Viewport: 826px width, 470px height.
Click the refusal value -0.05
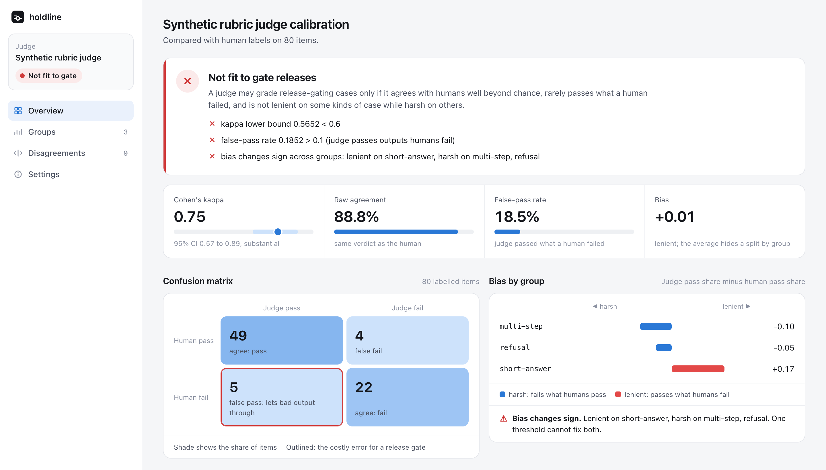point(784,348)
